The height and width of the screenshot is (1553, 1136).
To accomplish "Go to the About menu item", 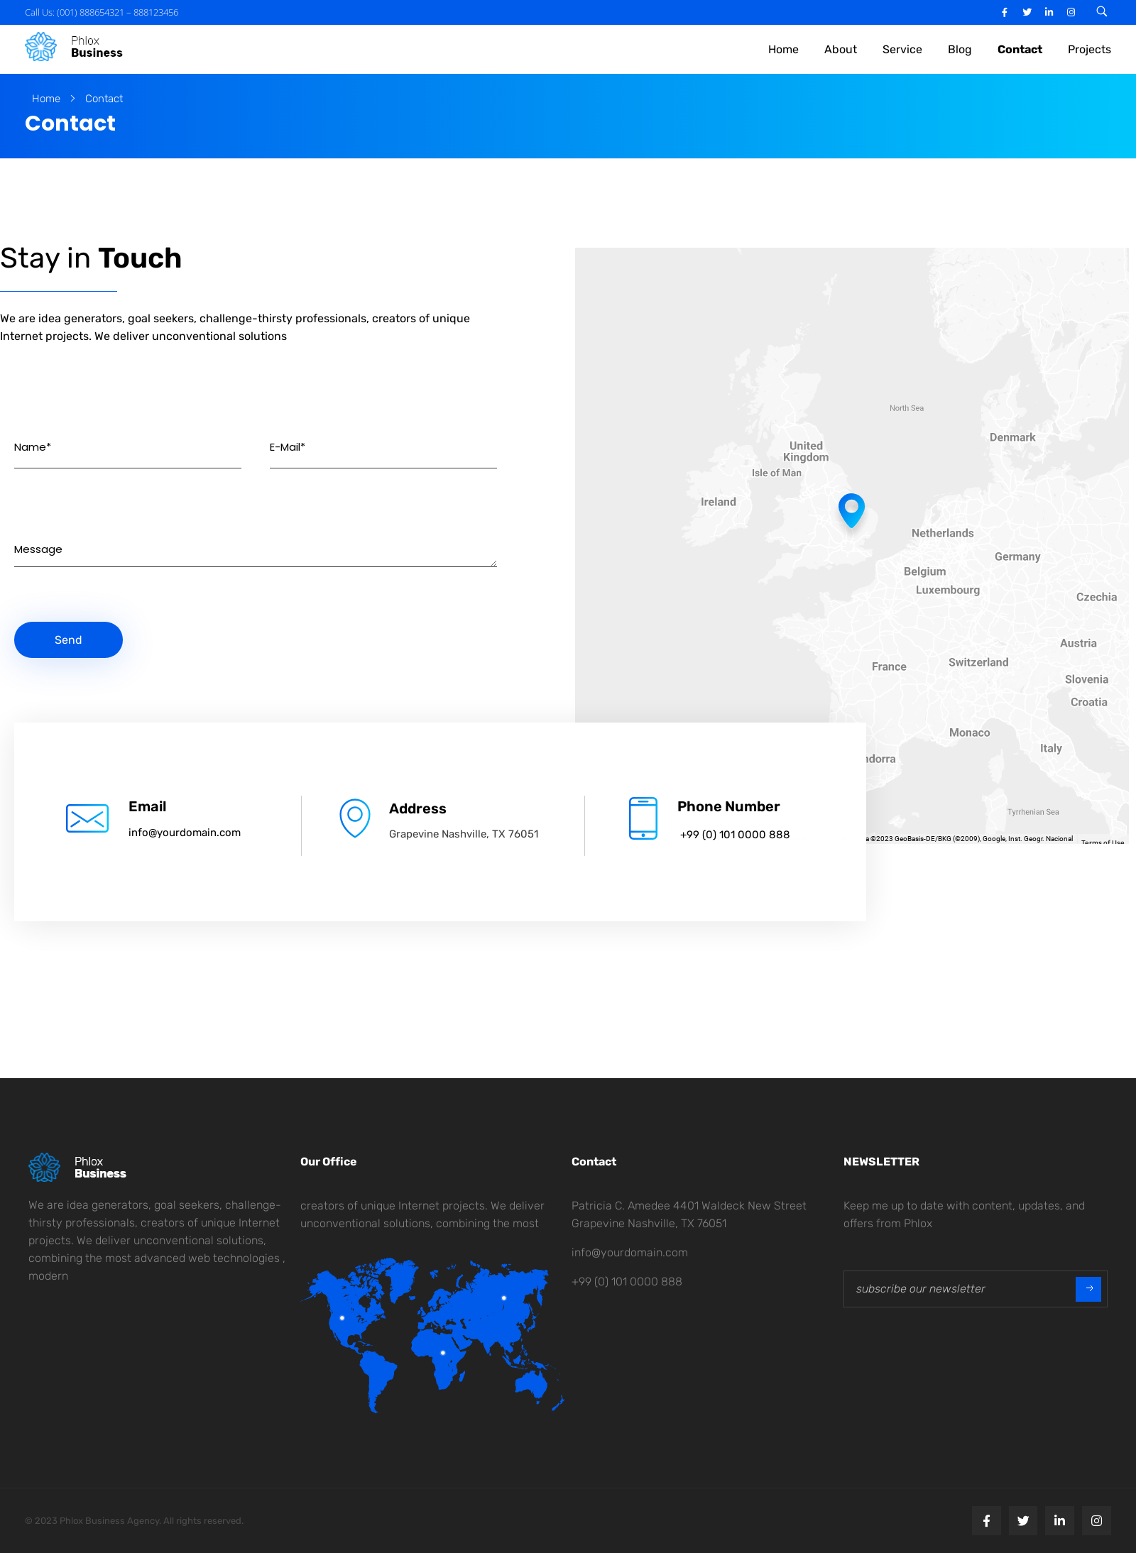I will coord(840,50).
